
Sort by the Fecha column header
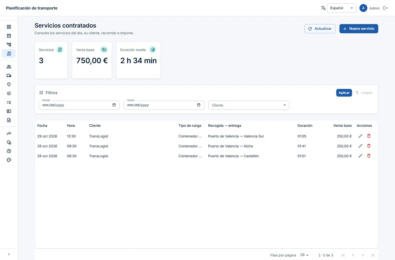42,126
